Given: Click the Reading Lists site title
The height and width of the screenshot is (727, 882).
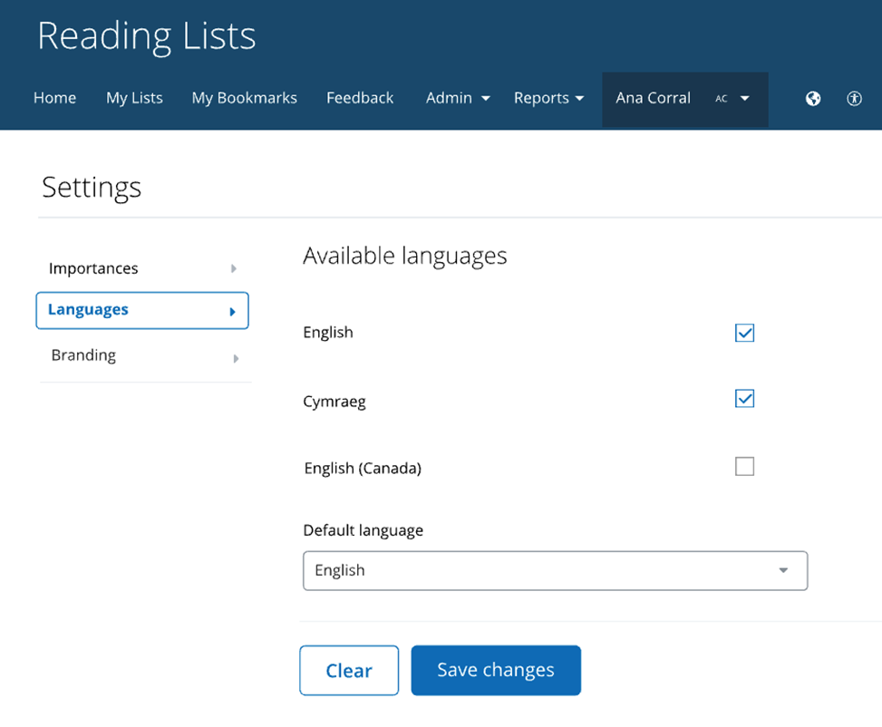Looking at the screenshot, I should tap(147, 36).
